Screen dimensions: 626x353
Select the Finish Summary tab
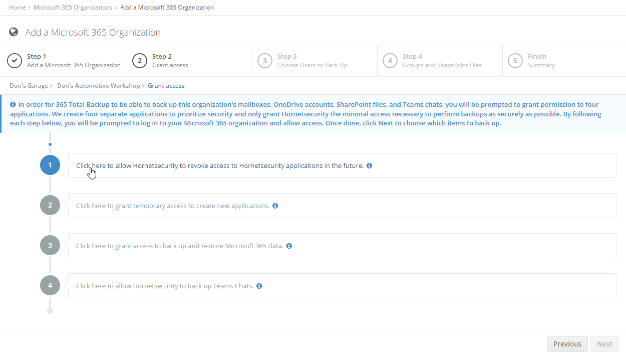pyautogui.click(x=564, y=61)
